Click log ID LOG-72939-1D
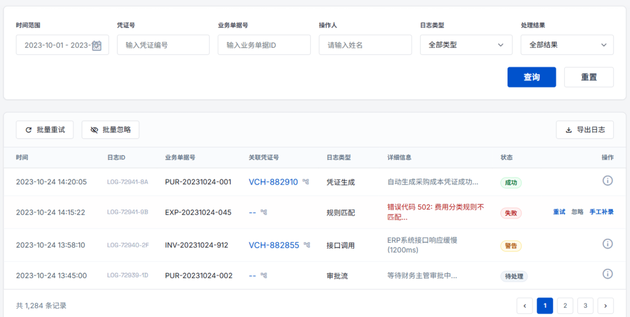Viewport: 630px width, 317px height. tap(127, 276)
